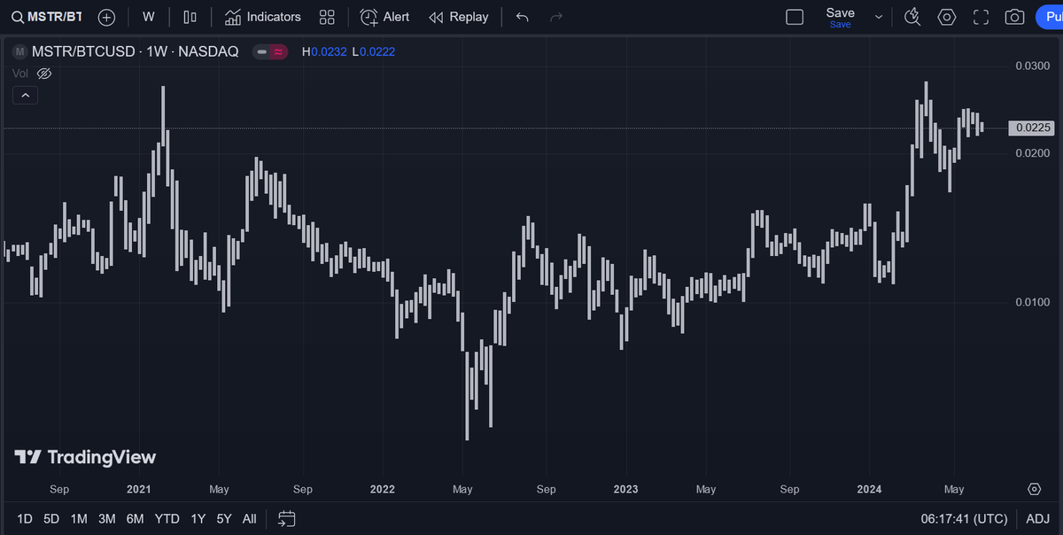
Task: Click the H0.0232 high value
Action: pyautogui.click(x=324, y=51)
